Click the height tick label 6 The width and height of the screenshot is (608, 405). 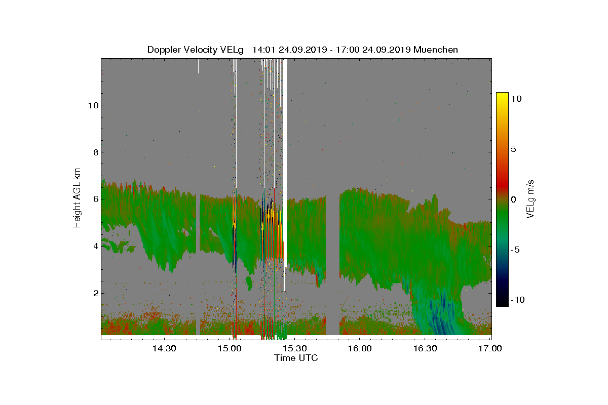point(95,199)
